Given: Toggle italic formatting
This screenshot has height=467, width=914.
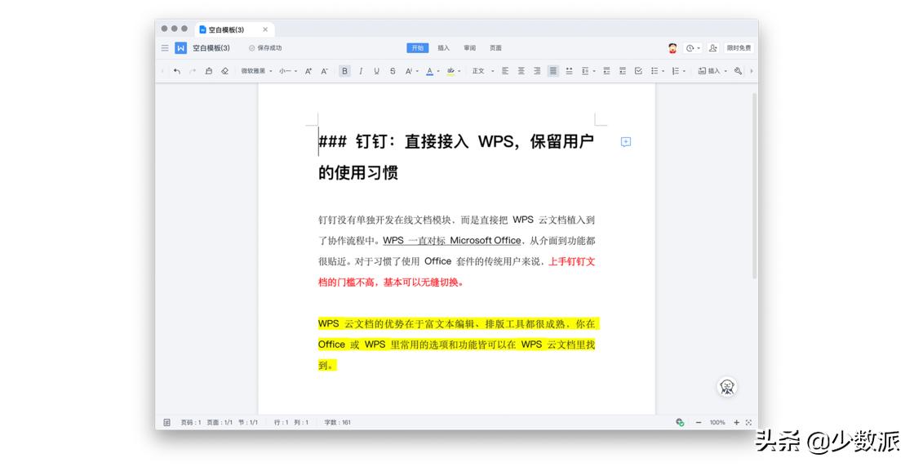Looking at the screenshot, I should point(361,71).
